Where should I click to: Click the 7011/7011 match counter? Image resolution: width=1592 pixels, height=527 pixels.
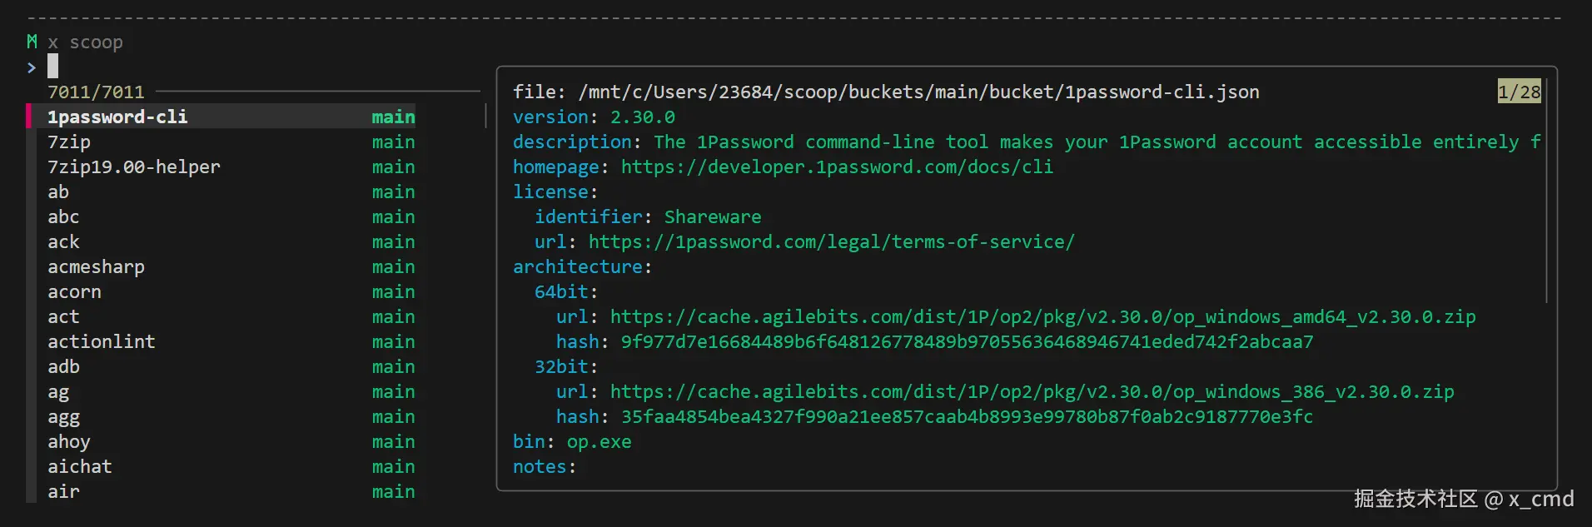tap(96, 92)
